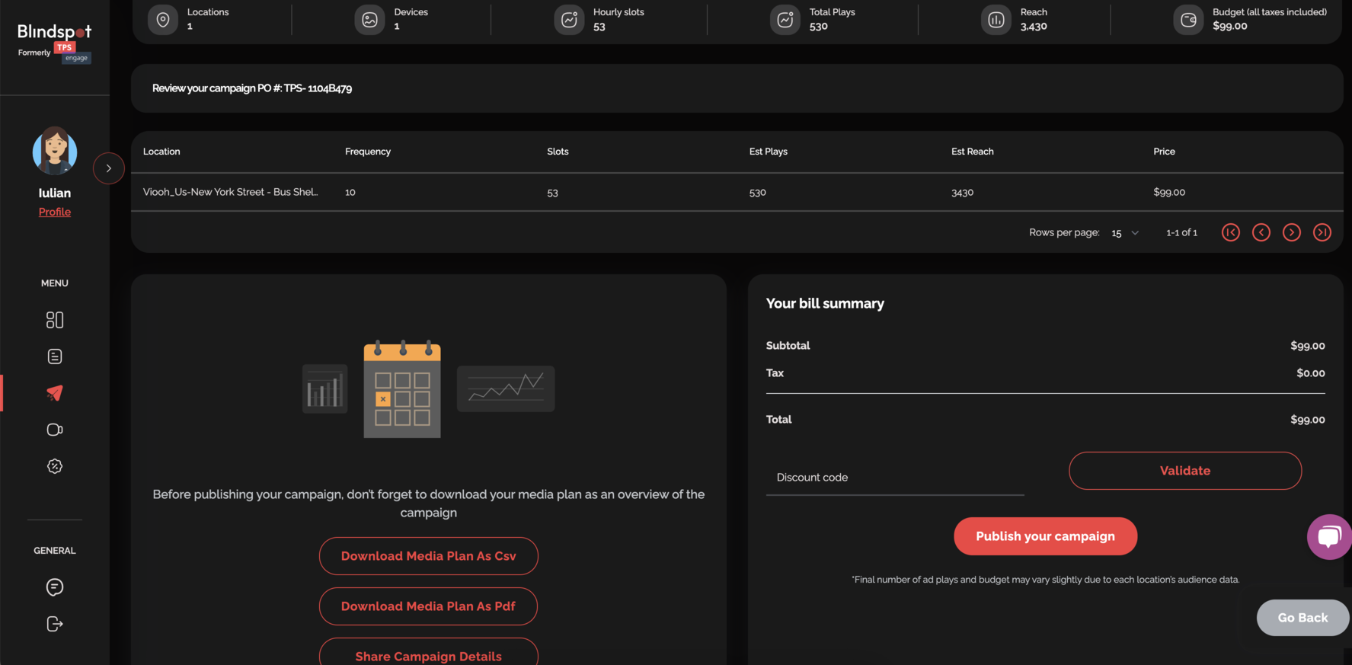Download Media Plan As Csv

click(428, 556)
